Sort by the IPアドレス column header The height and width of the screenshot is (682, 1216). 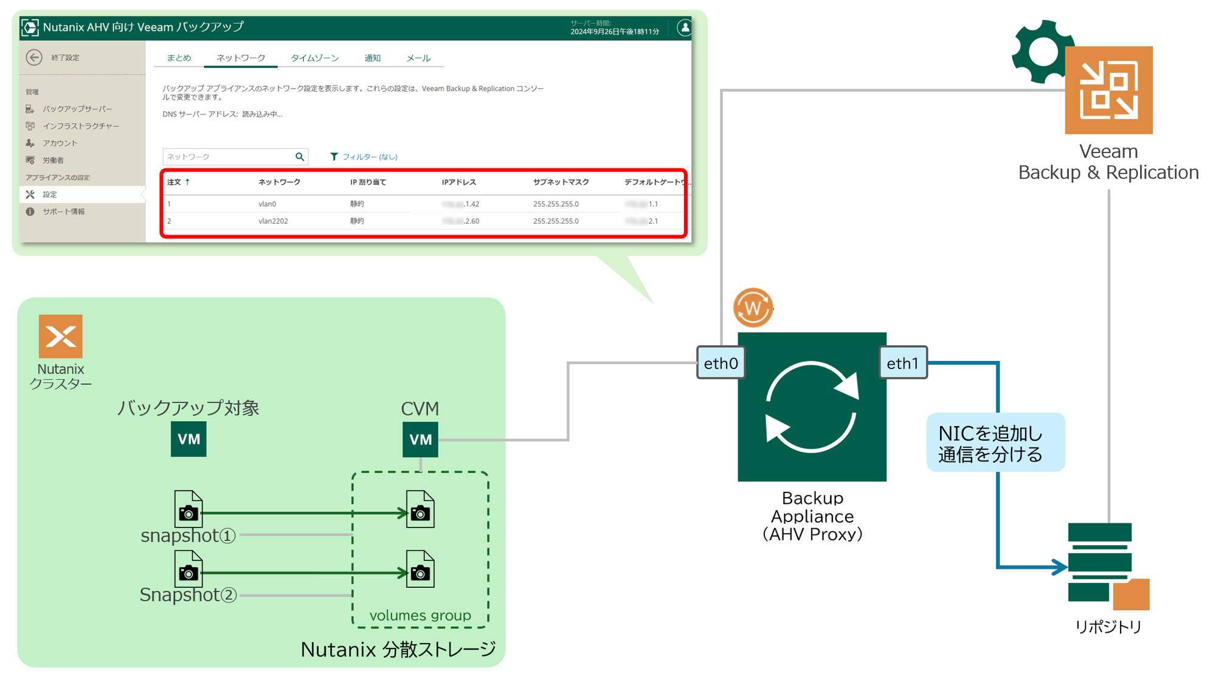click(459, 182)
